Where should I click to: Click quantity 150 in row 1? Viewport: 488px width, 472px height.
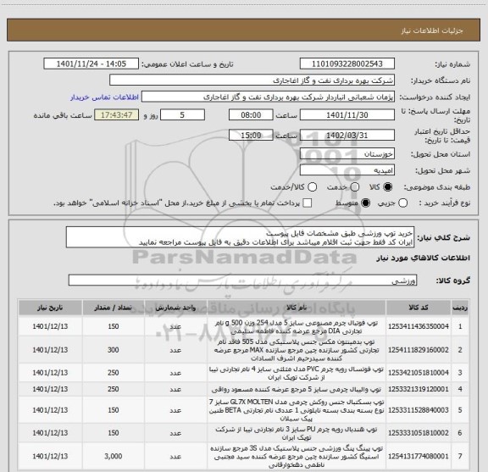(x=114, y=326)
